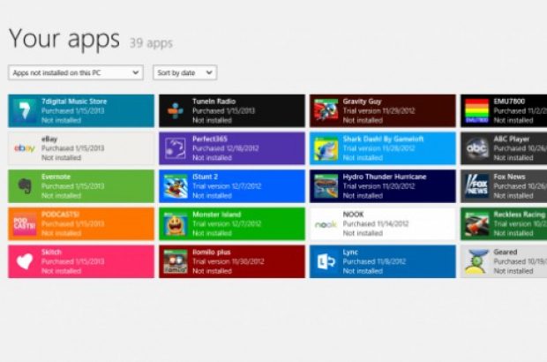Pick the Hydro Thunder Hurricane tile
Viewport: 547px width, 362px height.
click(383, 186)
